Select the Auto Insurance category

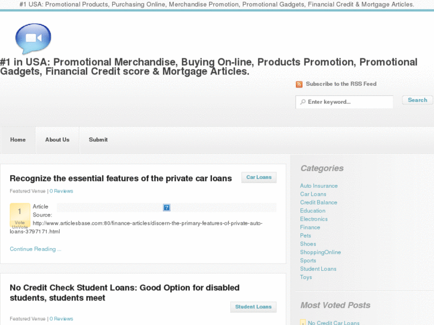pyautogui.click(x=319, y=186)
